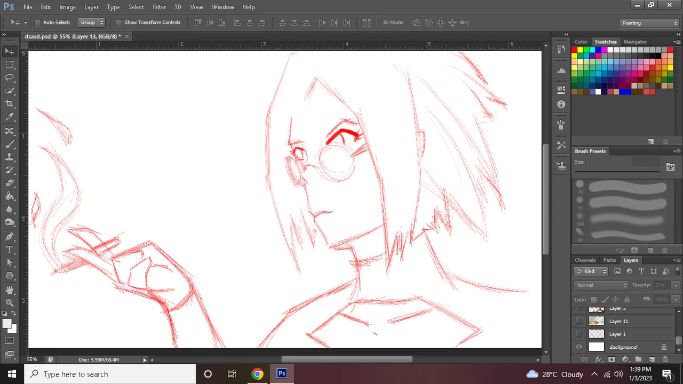Click the layers panel vertical scrollbar
Viewport: 683px width, 384px height.
679,340
